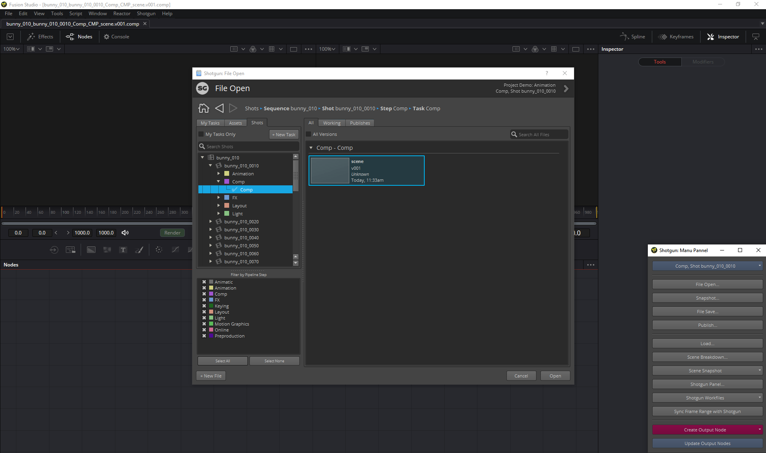Click left viewer grid guides icon
The height and width of the screenshot is (453, 766).
[271, 49]
